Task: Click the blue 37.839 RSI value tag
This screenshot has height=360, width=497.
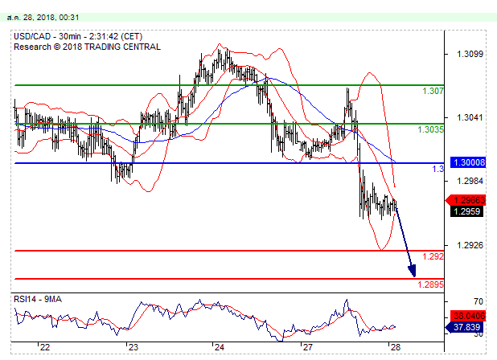Action: 465,327
